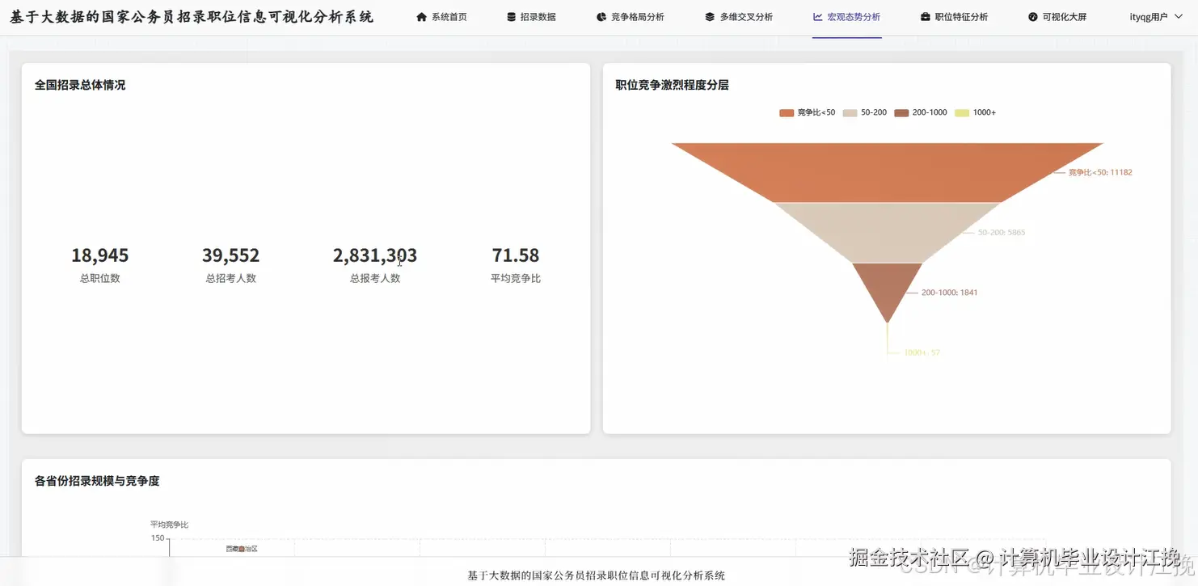Screen dimensions: 1198x586
Task: Click the 竞争比<50: 11182 funnel label
Action: coord(1100,172)
